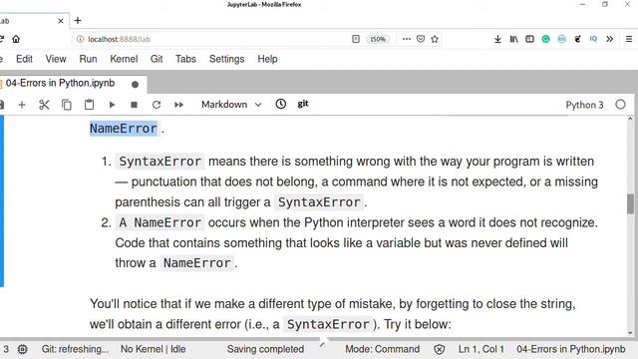Insert a new cell with plus icon
Screen dimensions: 638x359
22,105
